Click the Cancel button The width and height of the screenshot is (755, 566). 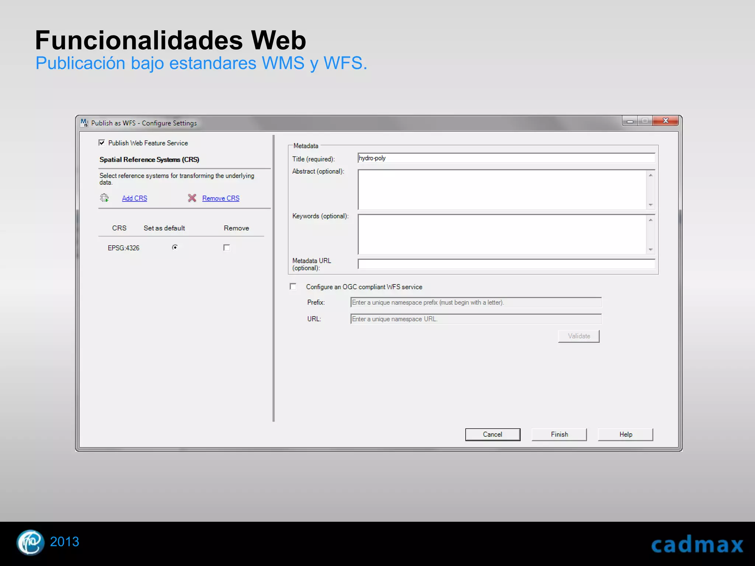tap(493, 434)
